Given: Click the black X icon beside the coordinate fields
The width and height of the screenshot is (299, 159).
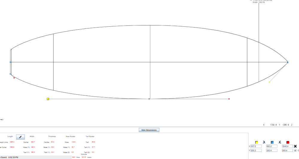Looking at the screenshot, I should [295, 146].
